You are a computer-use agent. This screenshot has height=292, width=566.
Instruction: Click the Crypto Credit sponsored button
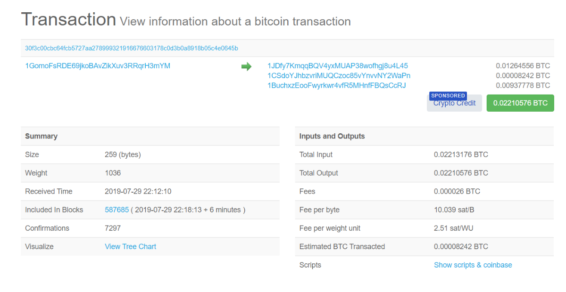[x=454, y=104]
